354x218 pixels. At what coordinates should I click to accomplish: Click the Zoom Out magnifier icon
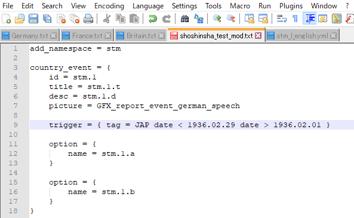(231, 19)
